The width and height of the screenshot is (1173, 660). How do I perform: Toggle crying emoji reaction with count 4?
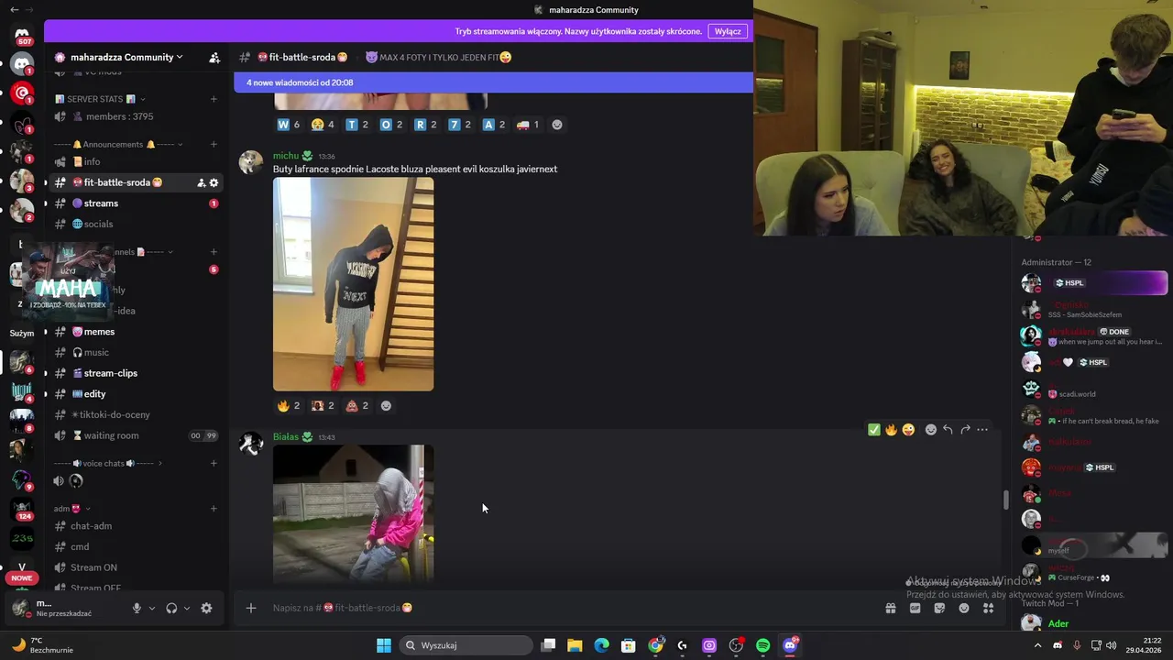pos(323,125)
